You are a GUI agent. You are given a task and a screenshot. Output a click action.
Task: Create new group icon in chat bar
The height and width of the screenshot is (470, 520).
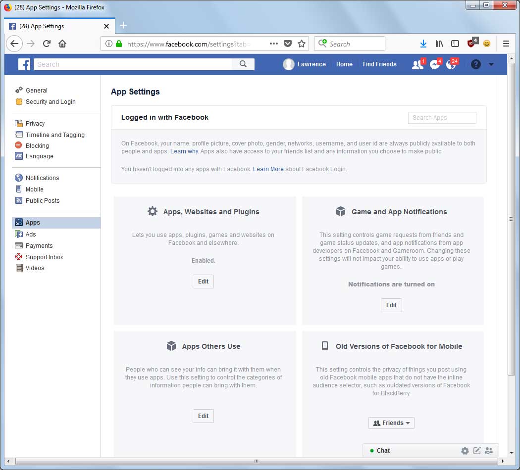tap(489, 451)
